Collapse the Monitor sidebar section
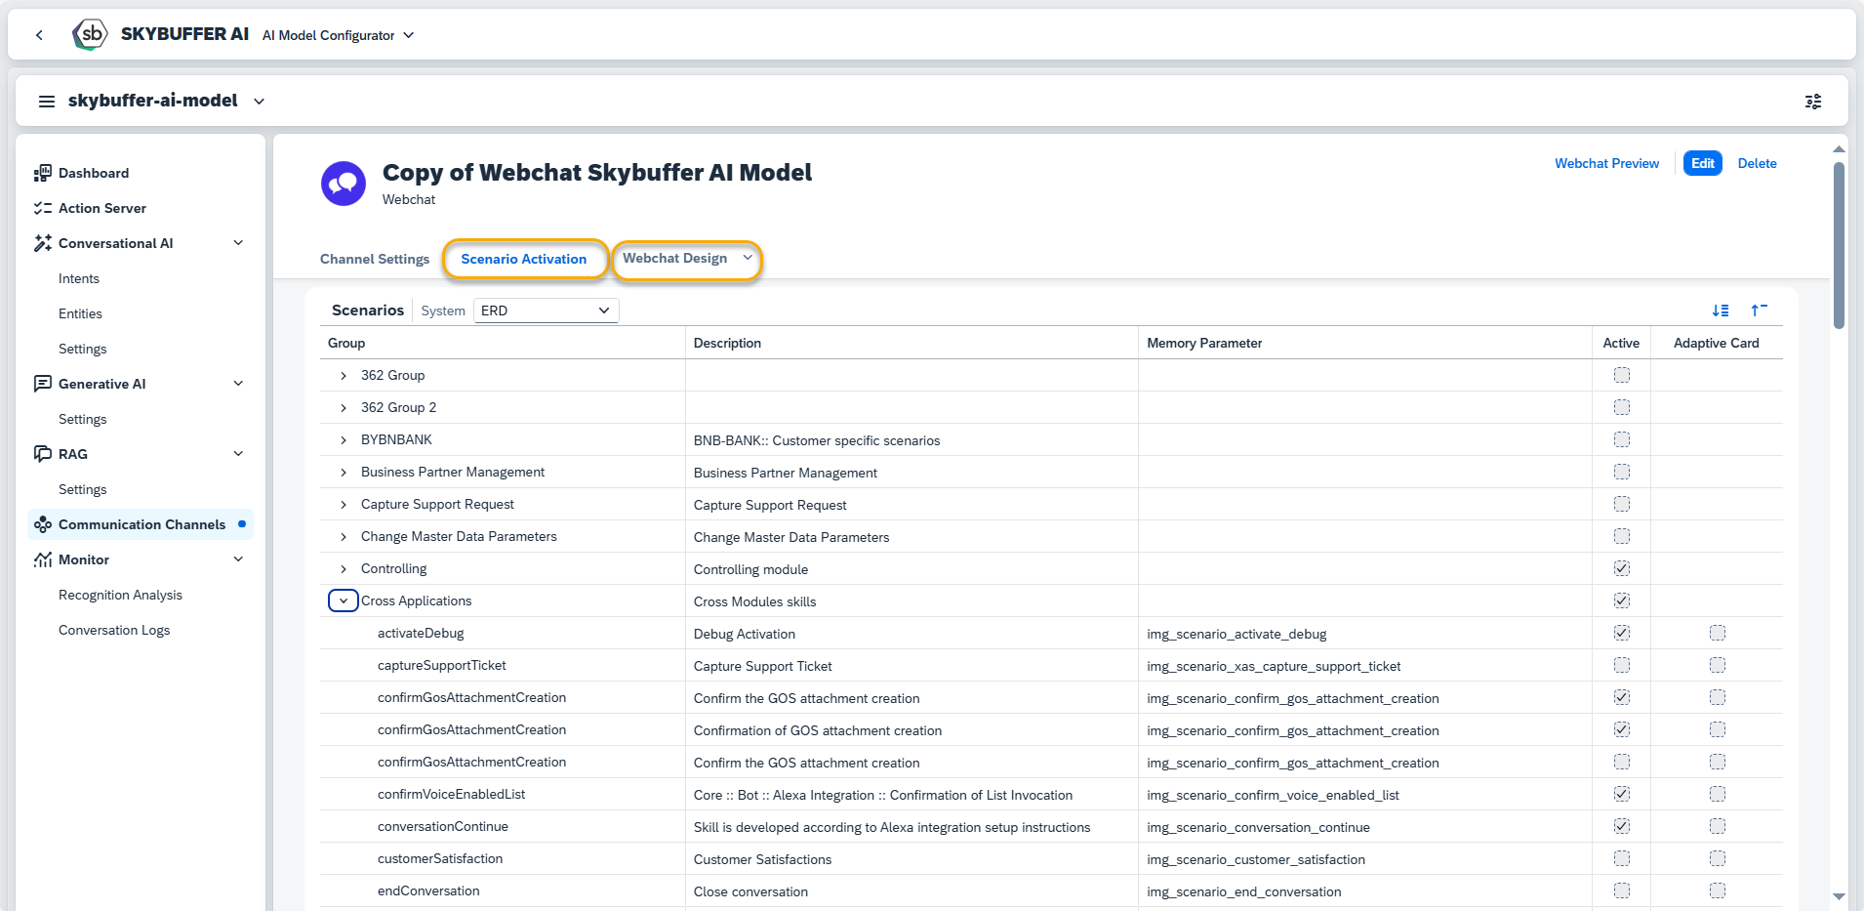Screen dimensions: 1864x911 click(238, 559)
